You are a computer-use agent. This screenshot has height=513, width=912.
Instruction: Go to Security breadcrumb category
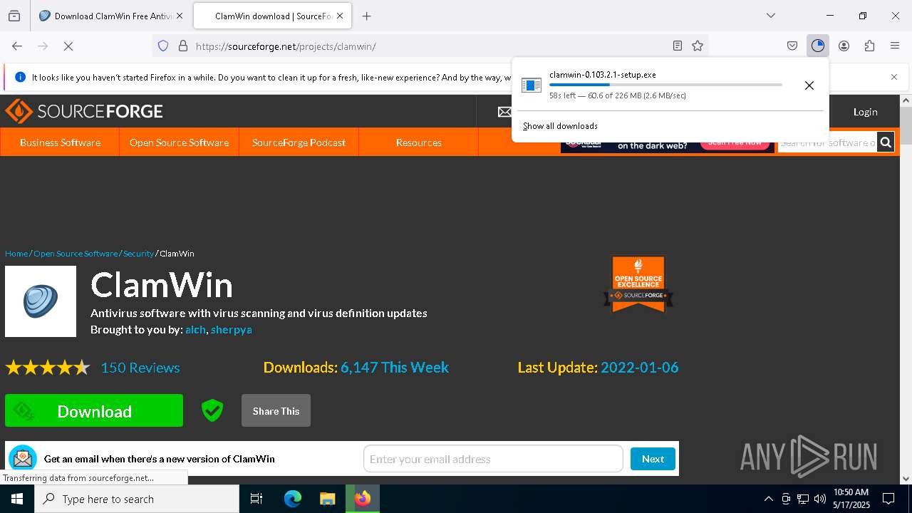coord(138,254)
